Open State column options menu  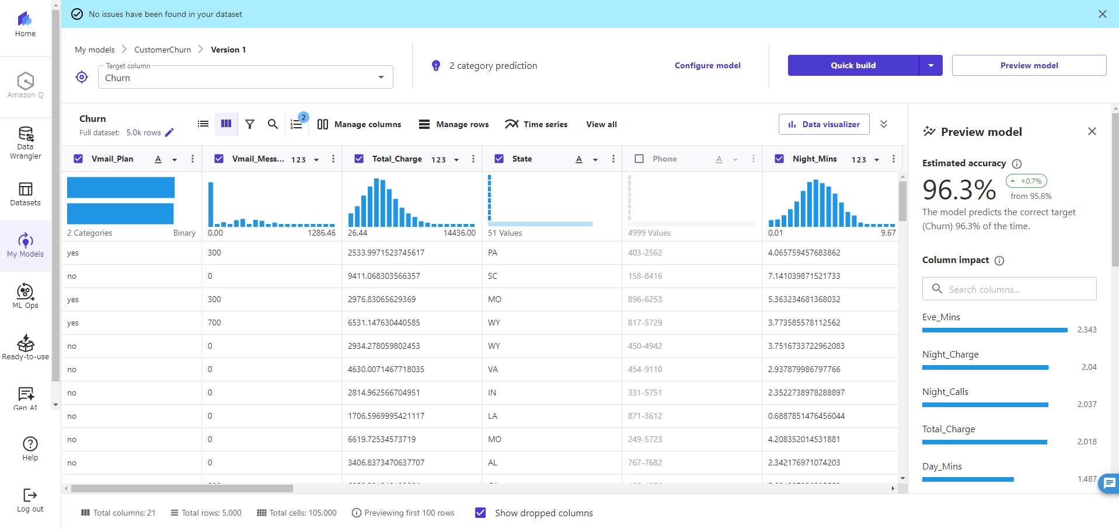coord(613,159)
